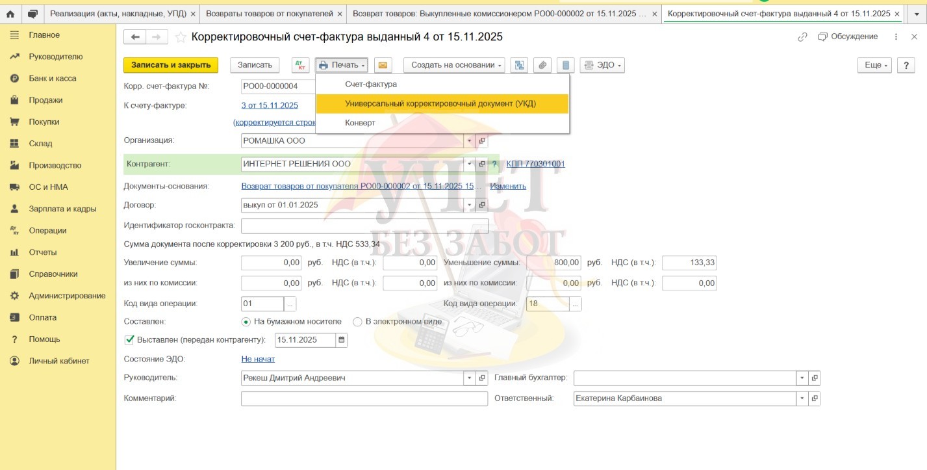Click the Комментарий input field
The image size is (927, 470).
[x=364, y=398]
